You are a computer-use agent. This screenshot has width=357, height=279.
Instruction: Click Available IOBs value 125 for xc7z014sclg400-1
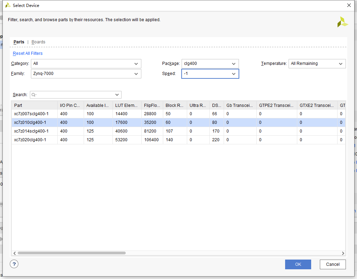coord(90,131)
